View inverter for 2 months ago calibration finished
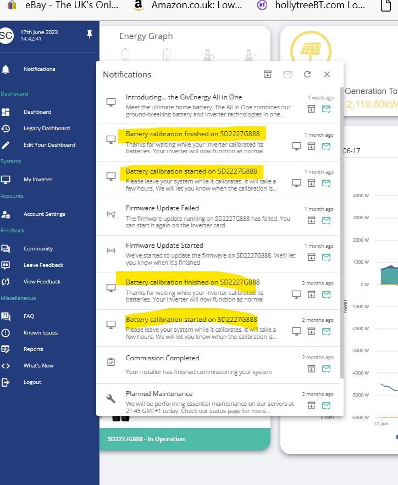Screen dimensions: 398x485 (296, 294)
